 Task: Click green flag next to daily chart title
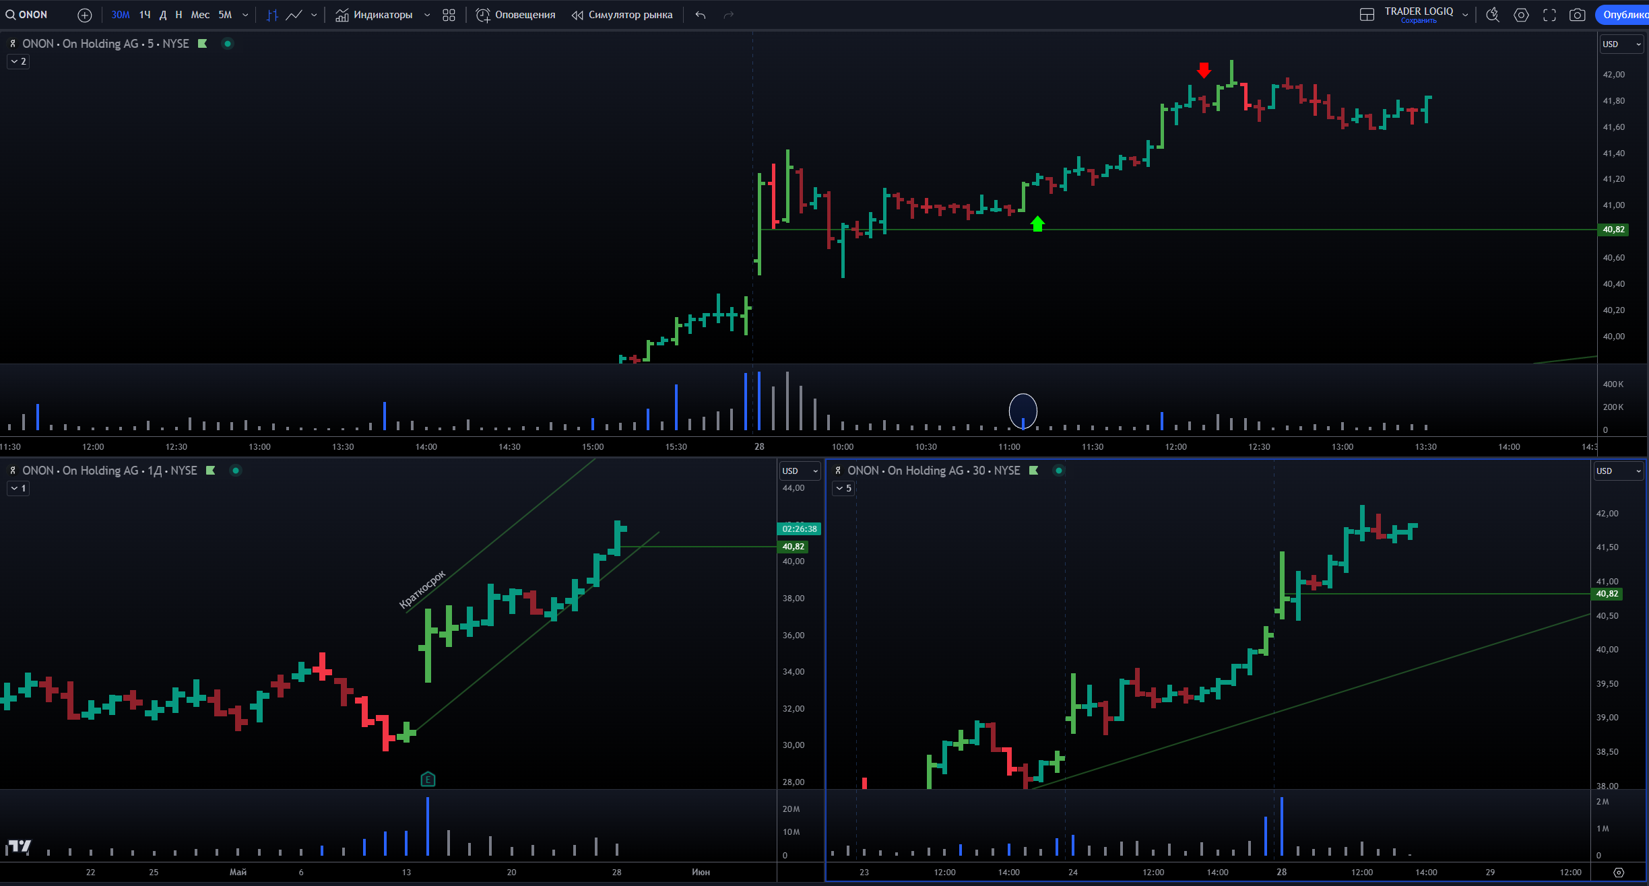[x=210, y=471]
